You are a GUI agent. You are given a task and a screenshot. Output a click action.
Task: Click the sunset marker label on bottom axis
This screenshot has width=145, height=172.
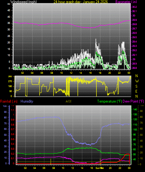(x=100, y=168)
